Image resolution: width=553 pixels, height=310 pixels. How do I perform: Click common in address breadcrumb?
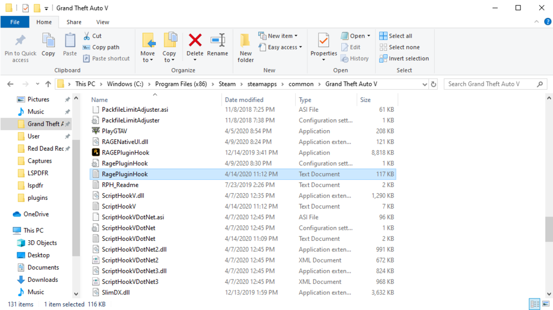coord(301,84)
